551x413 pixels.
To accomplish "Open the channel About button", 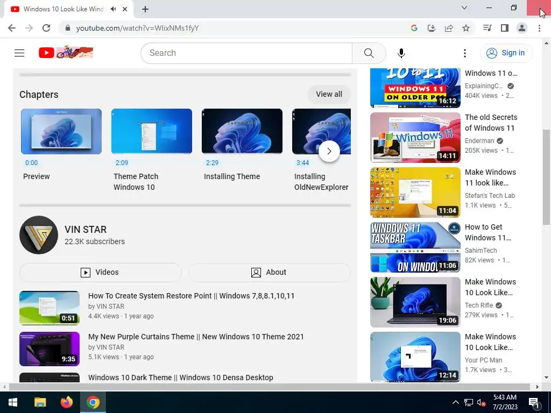I will [x=269, y=272].
